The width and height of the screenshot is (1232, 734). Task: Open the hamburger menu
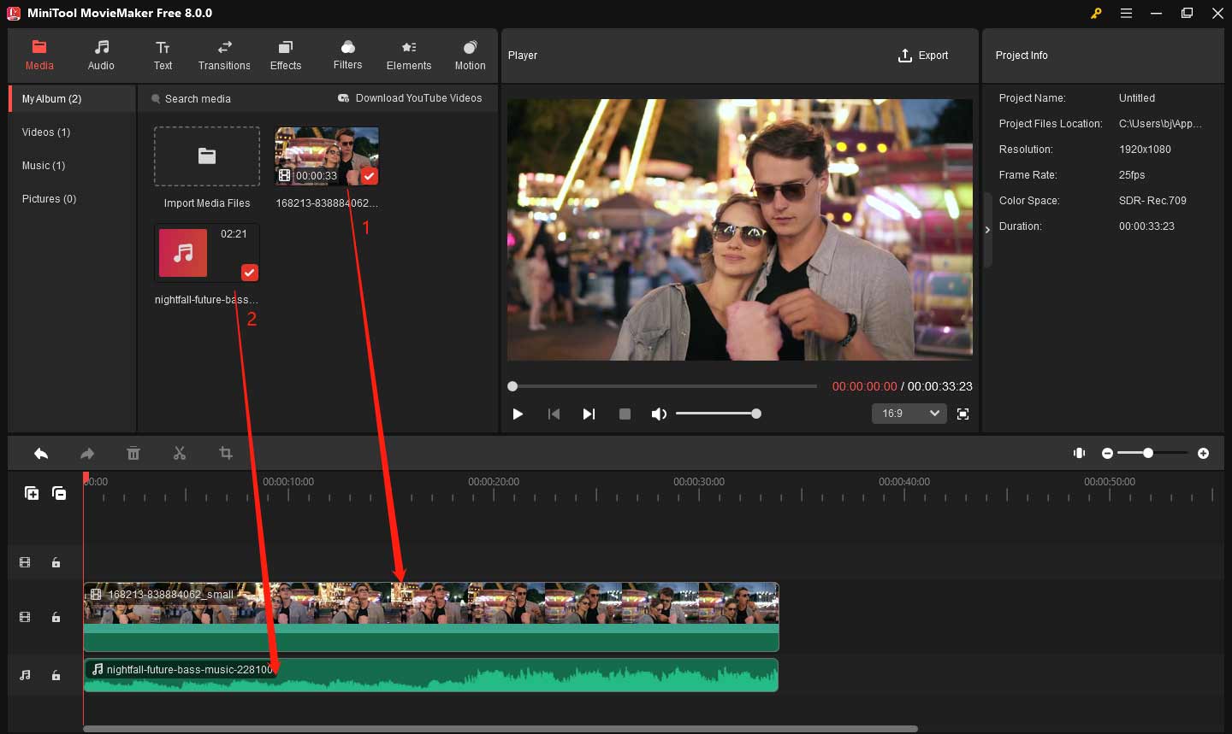[x=1126, y=13]
